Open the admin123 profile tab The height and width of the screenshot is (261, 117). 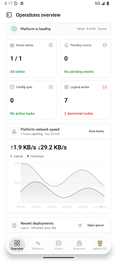point(100,245)
